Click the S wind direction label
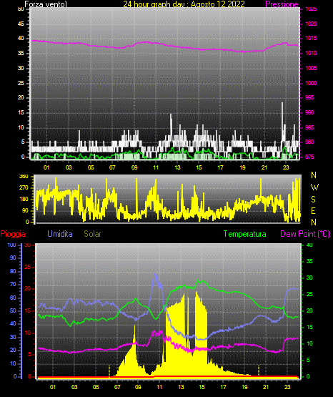The height and width of the screenshot is (397, 333). (313, 200)
